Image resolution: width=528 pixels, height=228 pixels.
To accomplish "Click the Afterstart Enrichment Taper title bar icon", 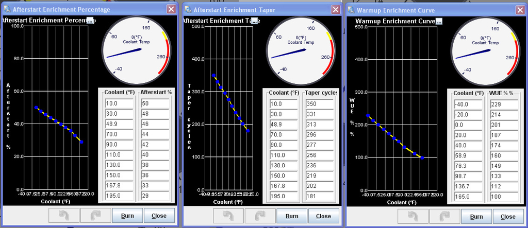I will point(188,9).
